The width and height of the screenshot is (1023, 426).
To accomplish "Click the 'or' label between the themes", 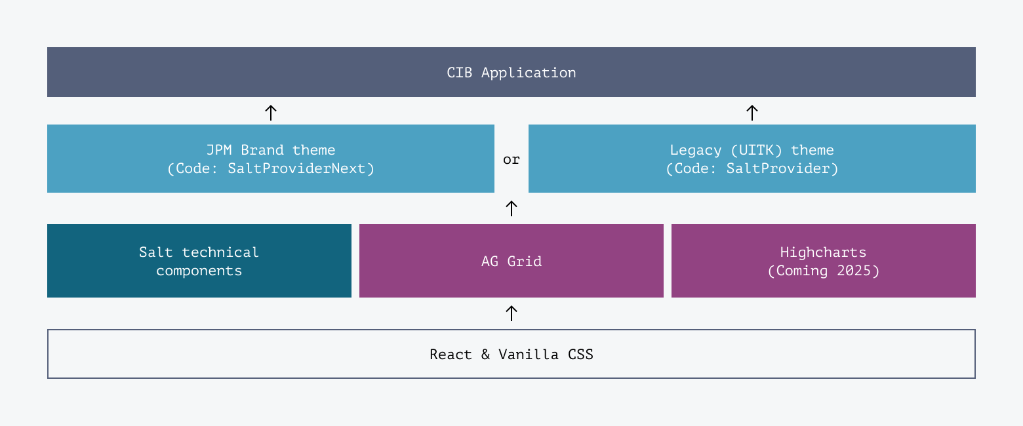I will pyautogui.click(x=511, y=159).
